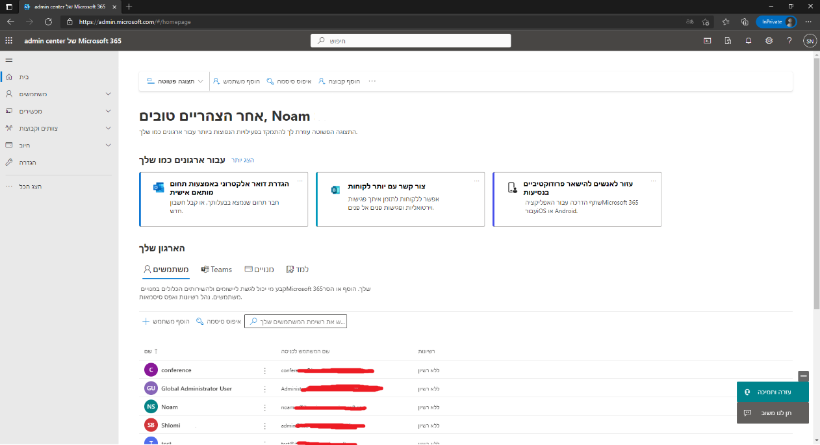Click the InPrivate profile button
Screen dimensions: 820x445
coord(776,21)
